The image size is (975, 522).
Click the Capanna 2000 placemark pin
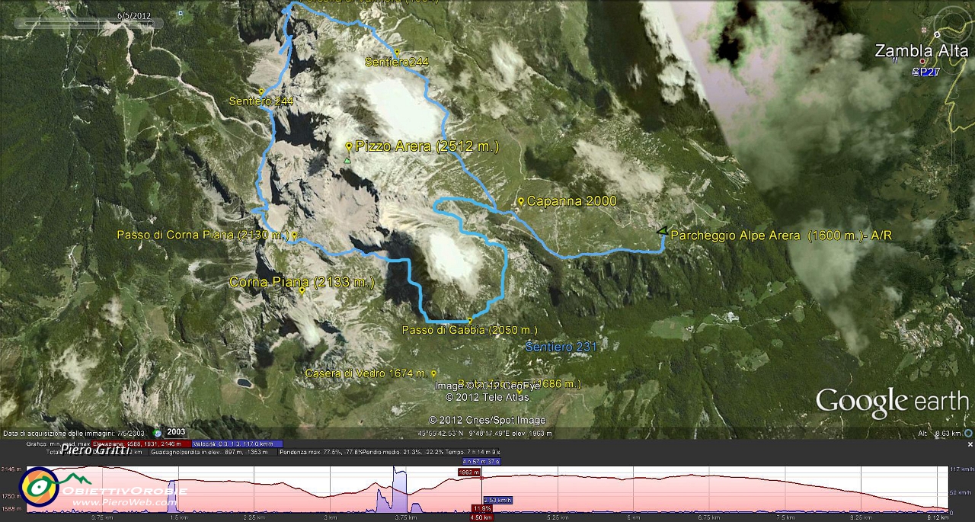click(x=521, y=201)
